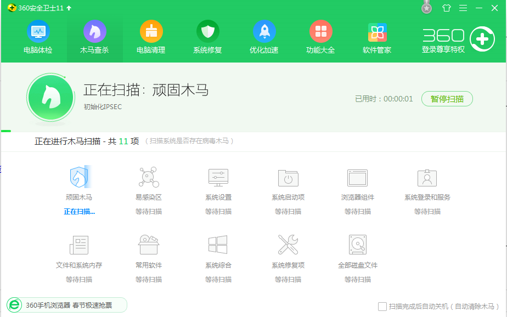Minimize the 360 window

479,8
